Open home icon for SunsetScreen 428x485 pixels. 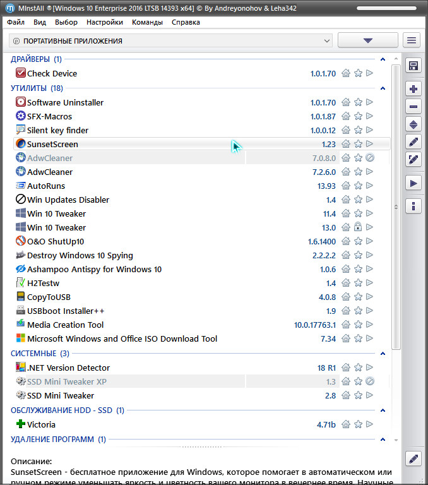click(x=346, y=144)
